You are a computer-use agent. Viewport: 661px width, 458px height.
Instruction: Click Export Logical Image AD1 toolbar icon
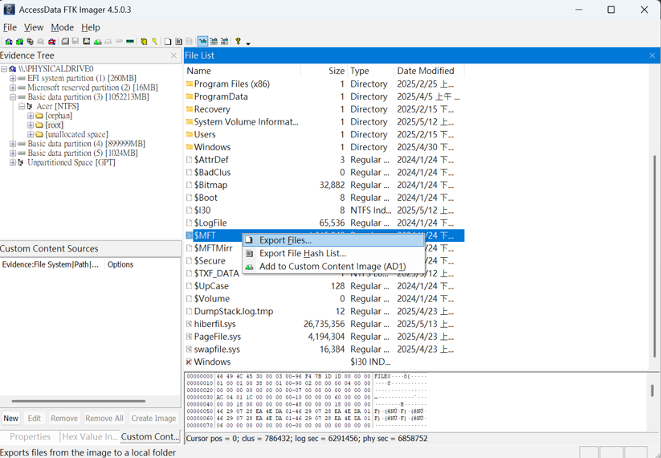[87, 41]
